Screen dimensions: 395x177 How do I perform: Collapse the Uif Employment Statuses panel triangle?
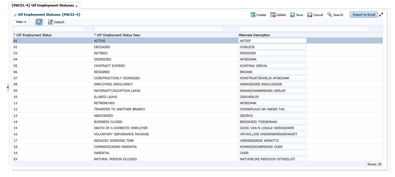(x=15, y=15)
